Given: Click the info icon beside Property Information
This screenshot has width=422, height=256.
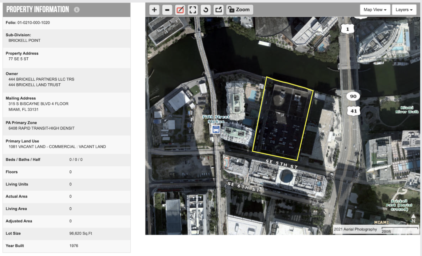Looking at the screenshot, I should 76,9.
